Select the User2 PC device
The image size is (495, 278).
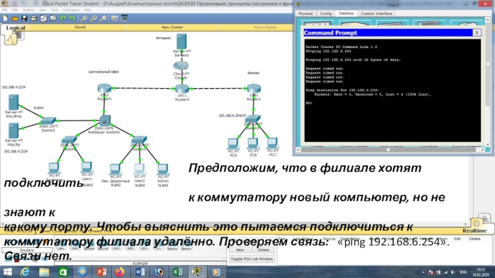(x=139, y=169)
